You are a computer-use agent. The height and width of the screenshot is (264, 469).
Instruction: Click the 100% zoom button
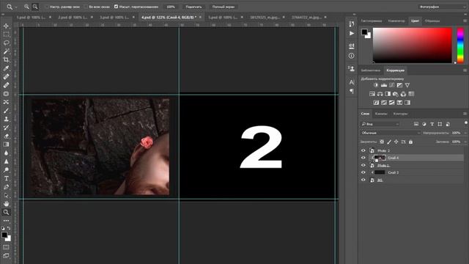point(171,7)
